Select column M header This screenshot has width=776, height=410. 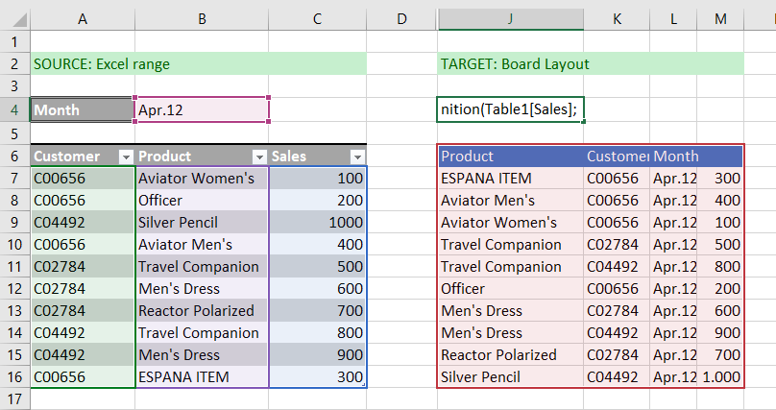[x=720, y=19]
